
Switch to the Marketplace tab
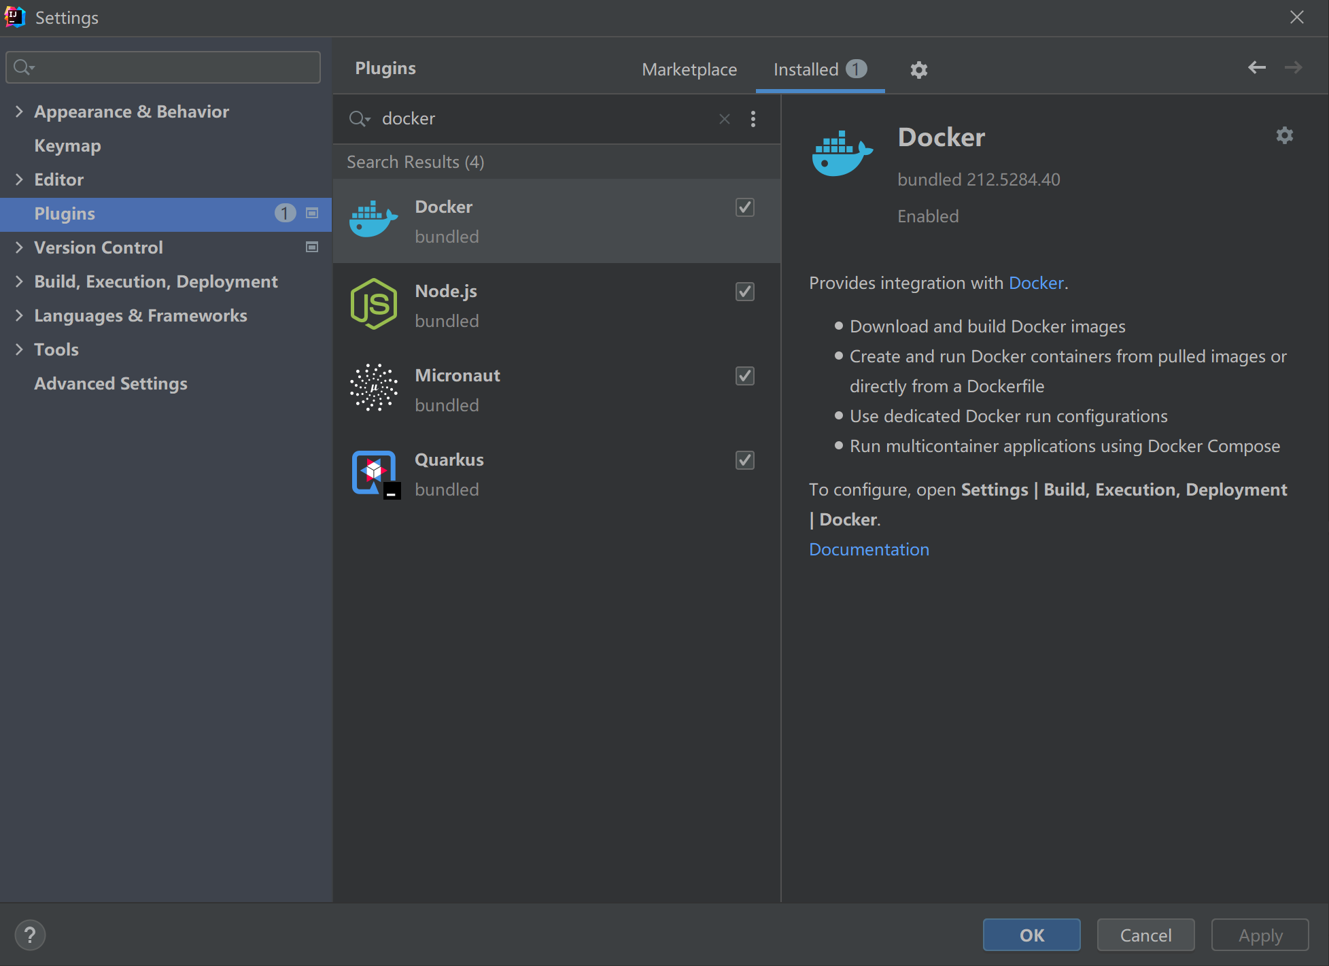click(689, 69)
